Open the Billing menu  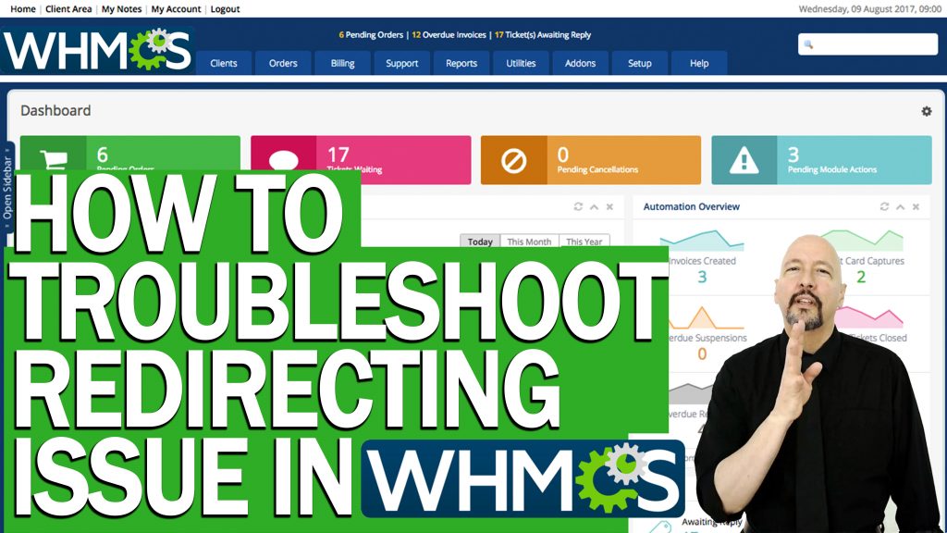click(342, 63)
